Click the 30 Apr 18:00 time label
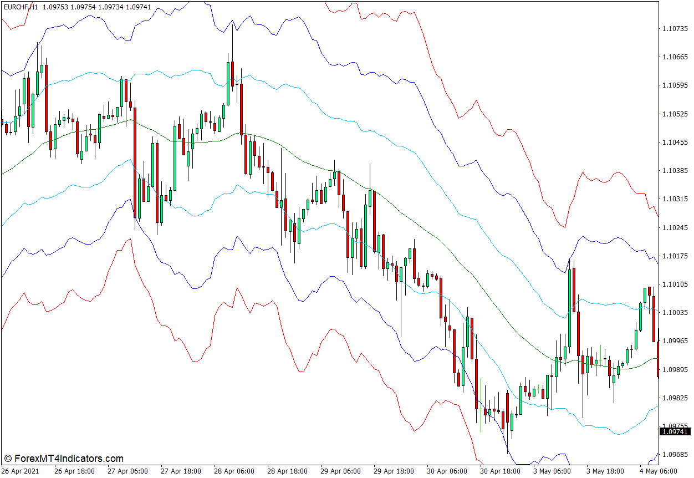694x478 pixels. pyautogui.click(x=501, y=471)
